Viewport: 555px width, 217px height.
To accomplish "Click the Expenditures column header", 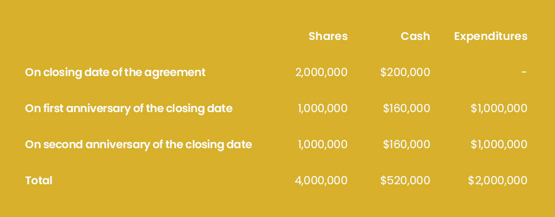I will 491,37.
